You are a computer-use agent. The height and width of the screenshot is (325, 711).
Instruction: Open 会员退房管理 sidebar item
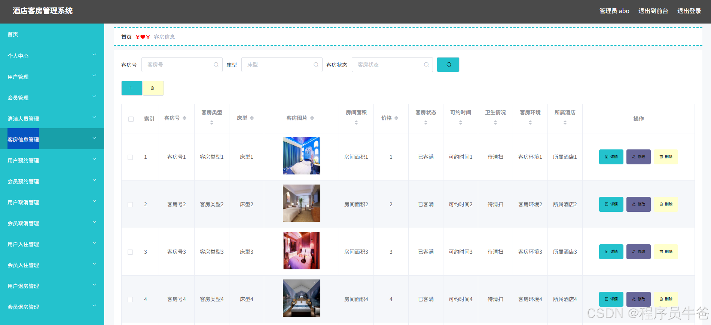pyautogui.click(x=52, y=307)
